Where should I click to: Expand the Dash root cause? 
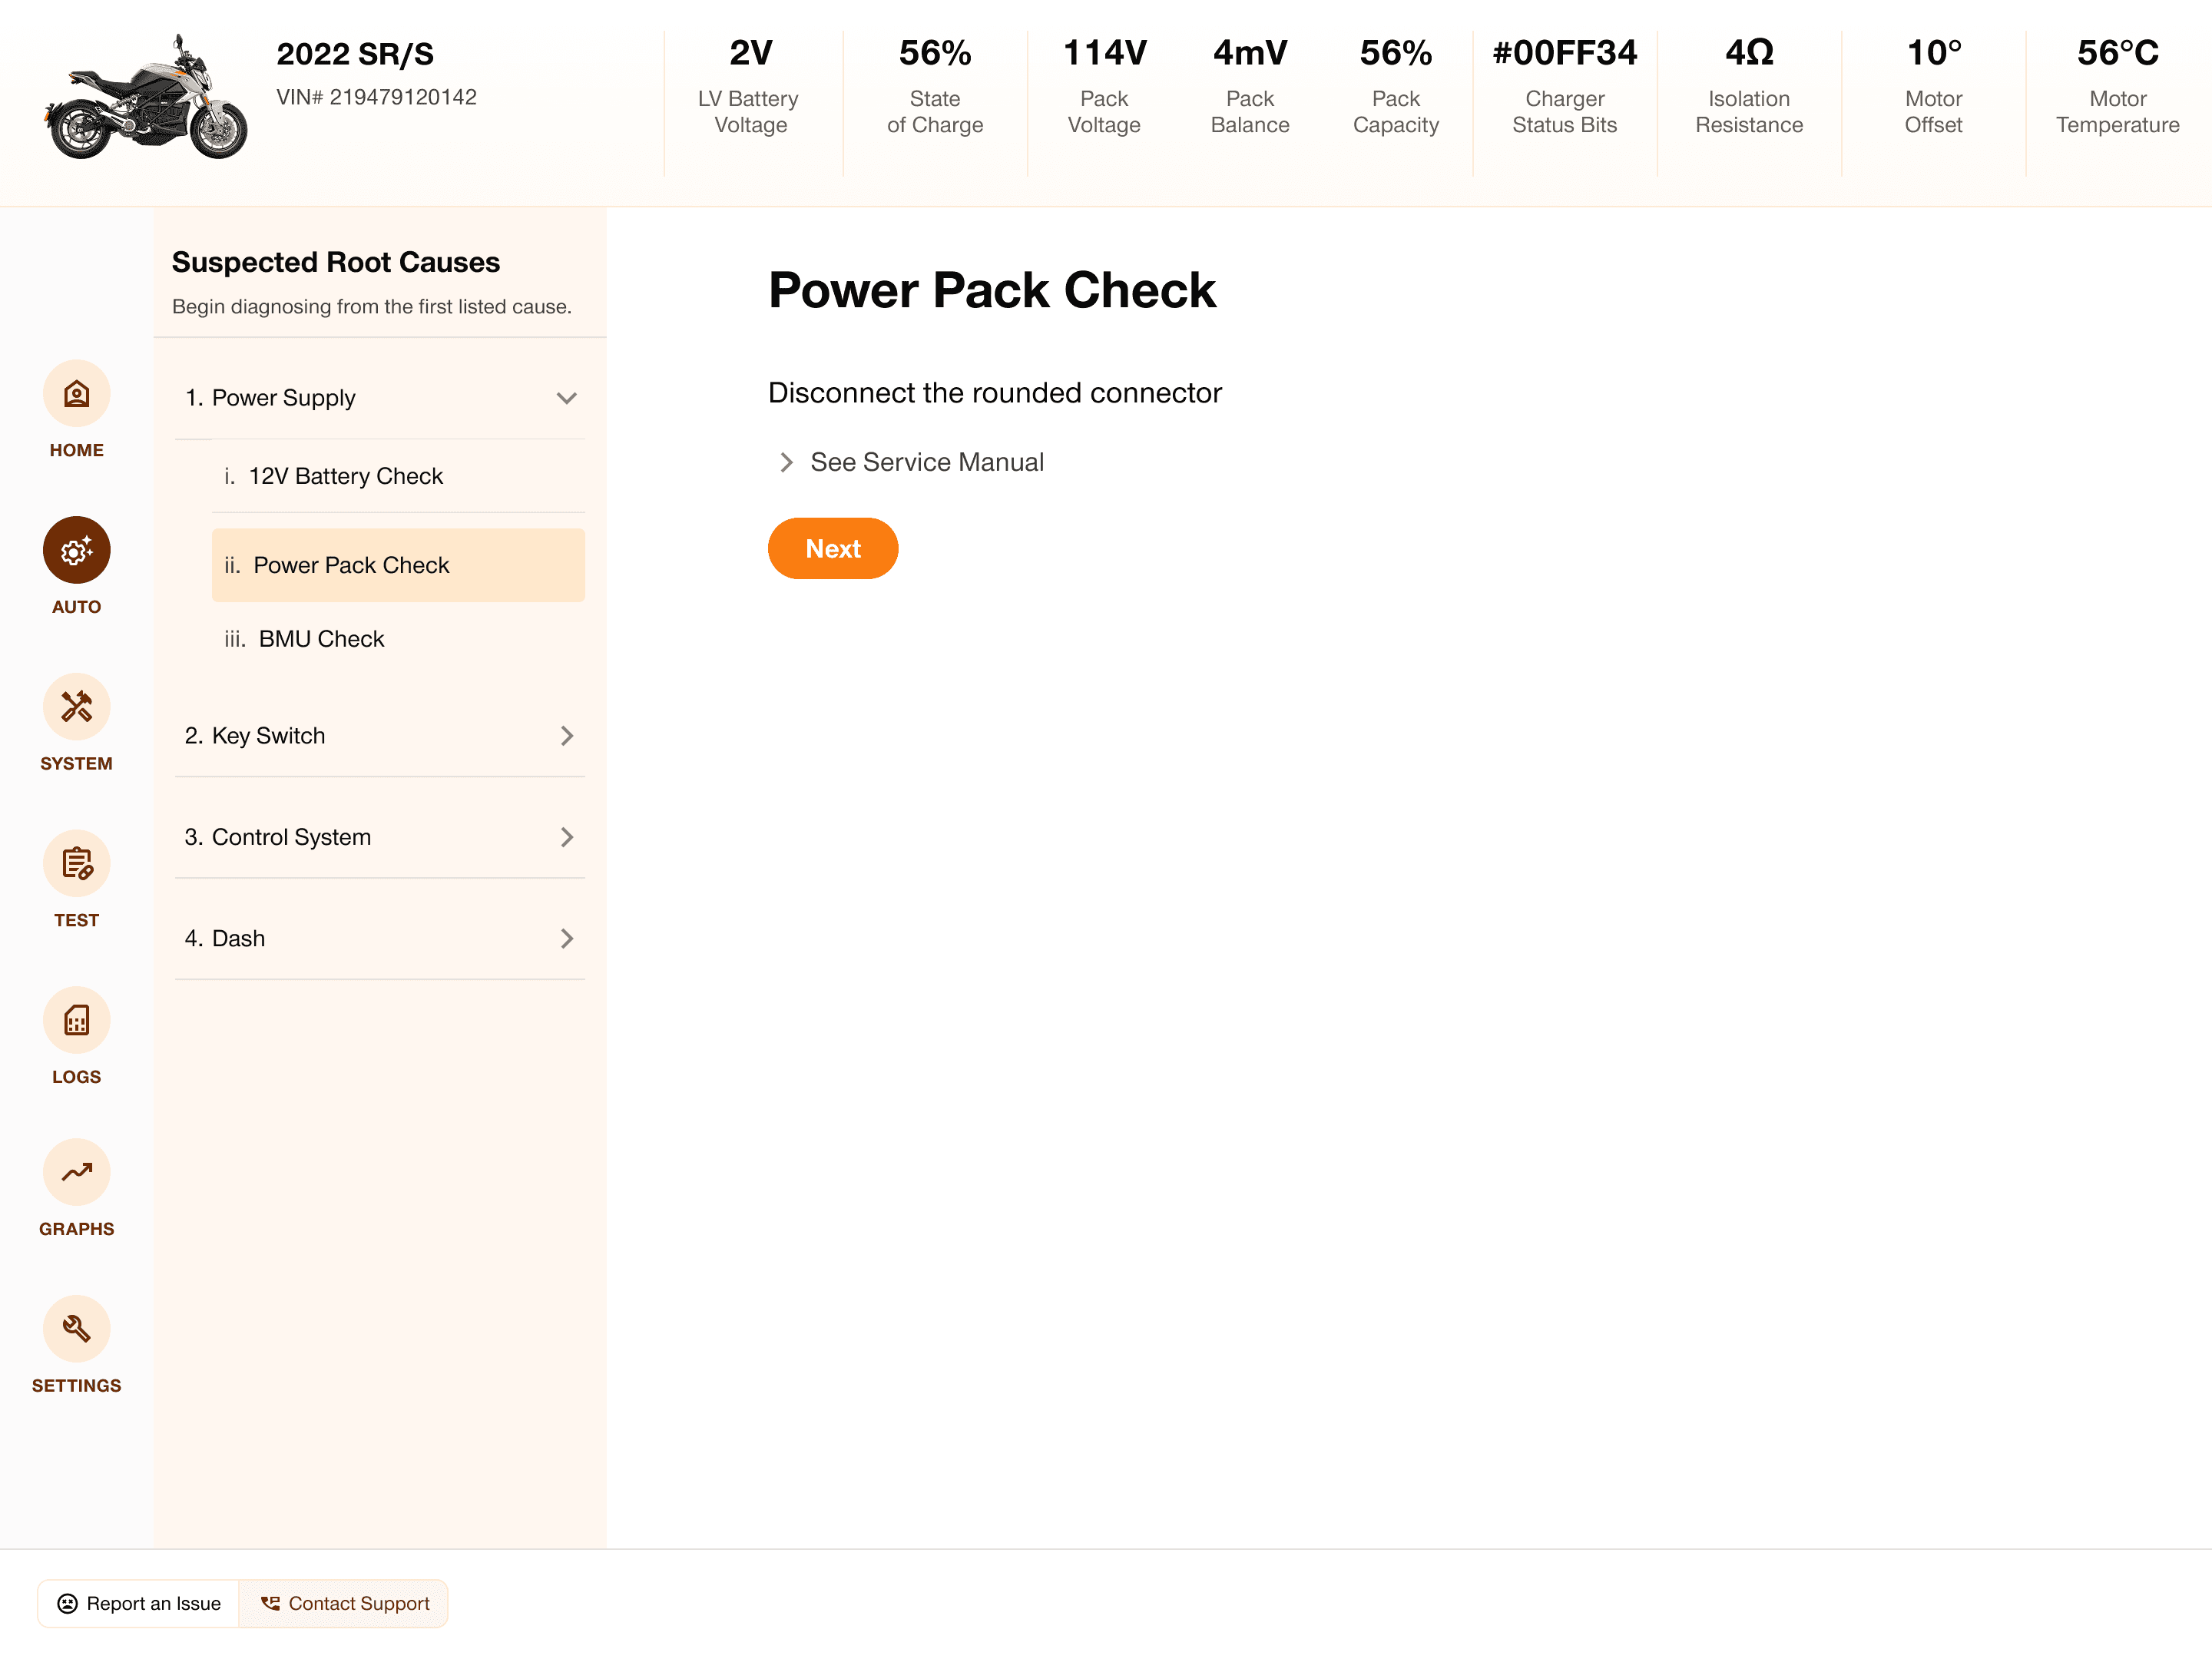(x=566, y=938)
